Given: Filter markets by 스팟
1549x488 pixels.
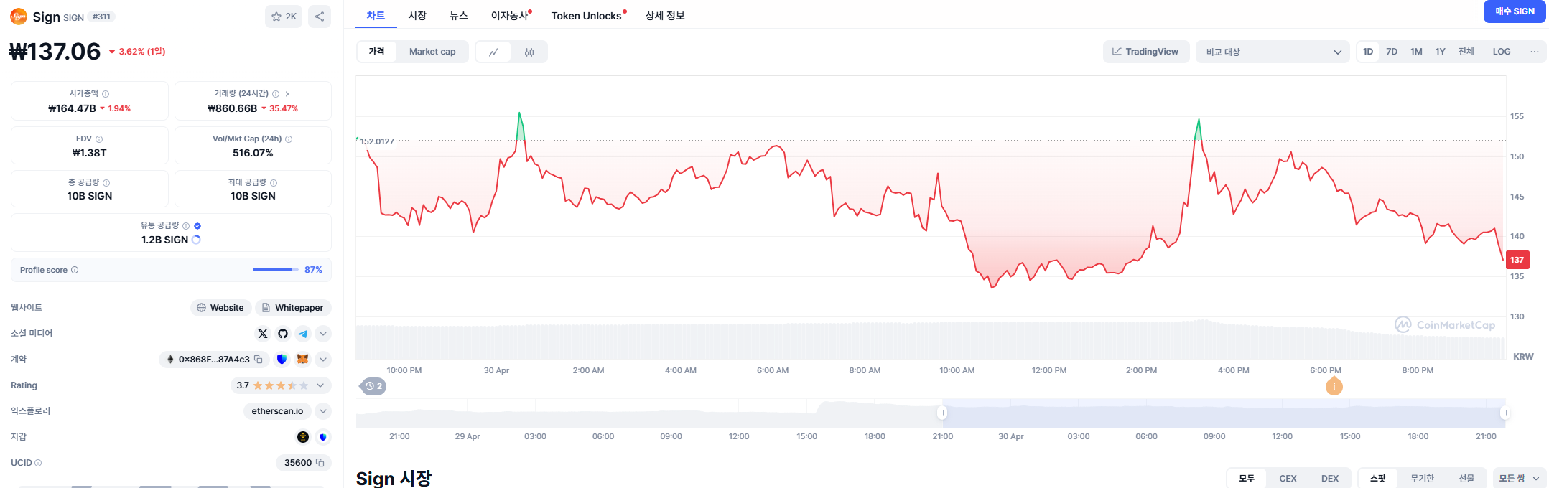Looking at the screenshot, I should [1378, 479].
